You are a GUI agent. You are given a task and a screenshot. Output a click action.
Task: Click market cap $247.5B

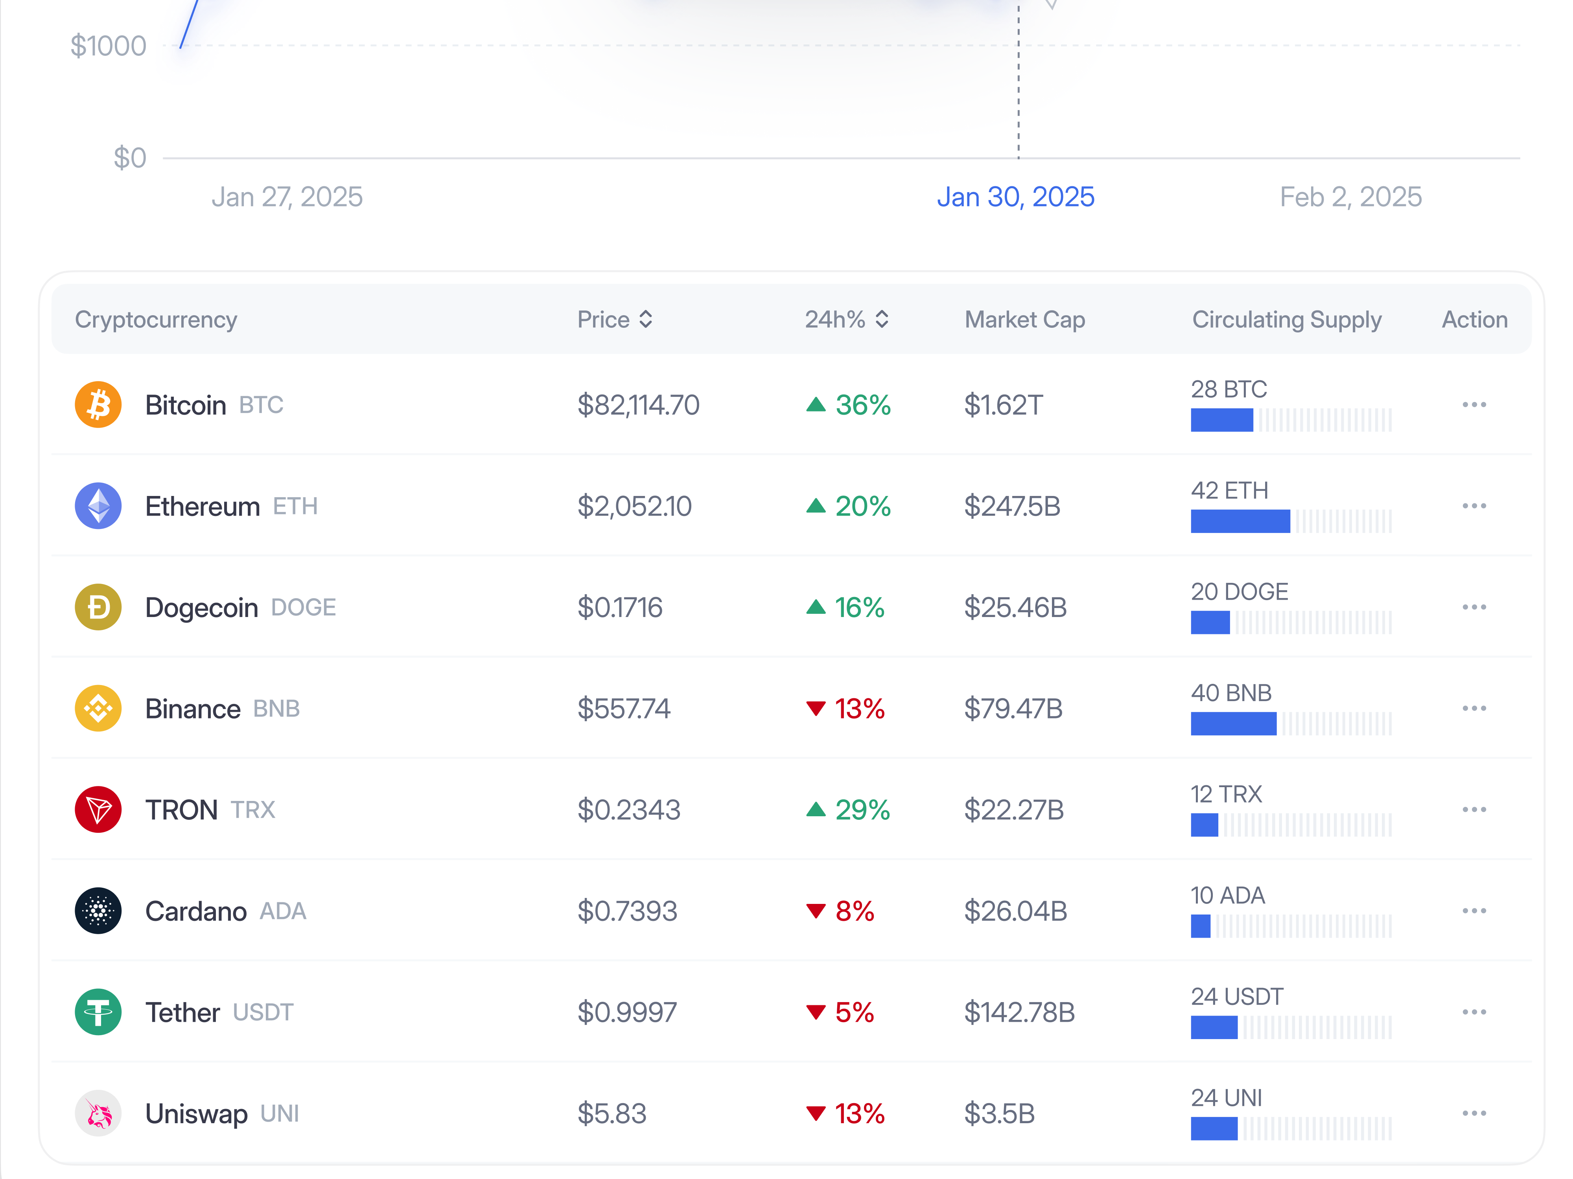tap(1013, 506)
